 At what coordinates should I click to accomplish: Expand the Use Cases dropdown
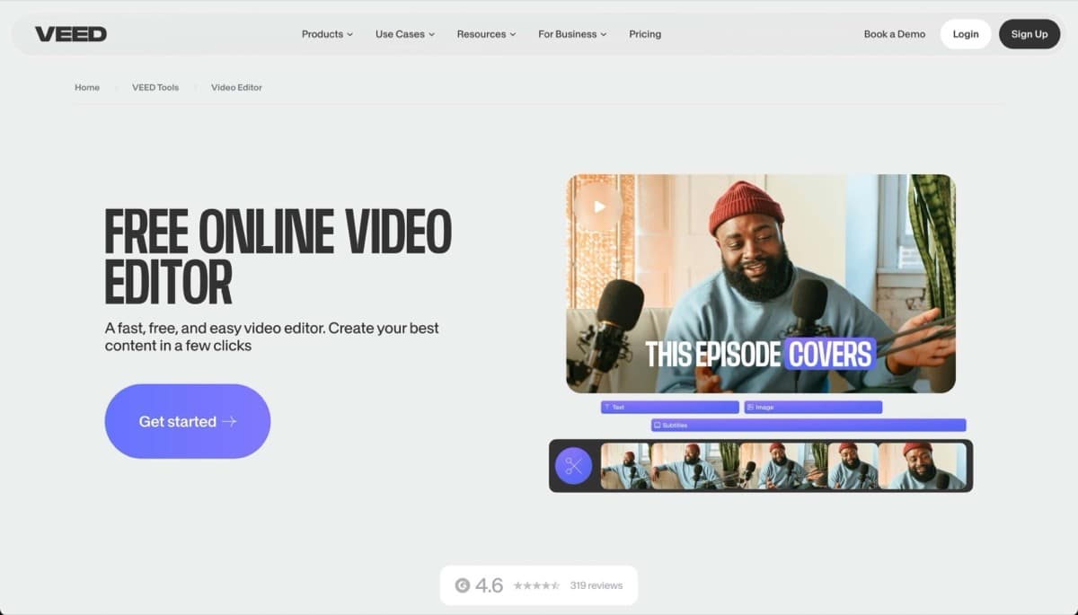(x=403, y=34)
